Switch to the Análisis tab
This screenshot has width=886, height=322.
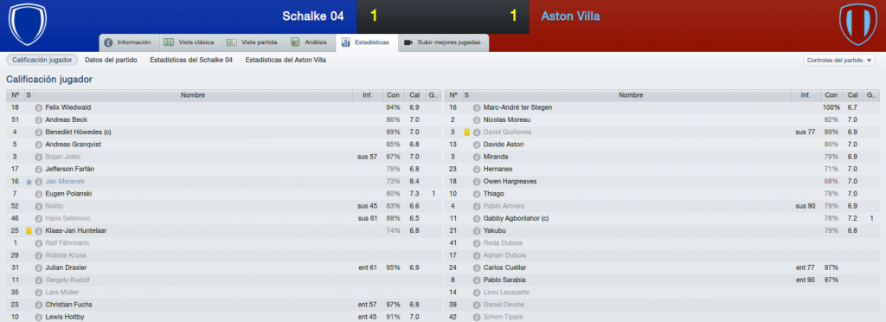[311, 42]
